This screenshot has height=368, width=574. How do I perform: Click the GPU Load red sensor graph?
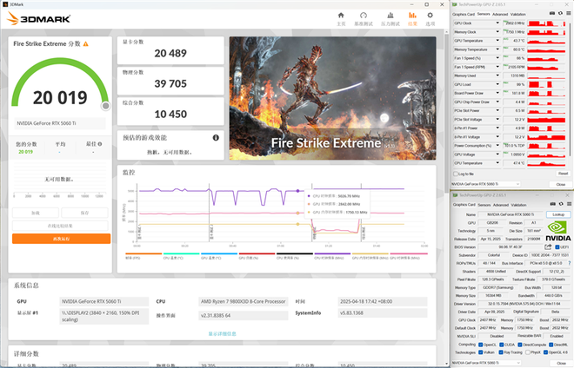546,84
